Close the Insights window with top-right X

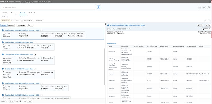211,2
